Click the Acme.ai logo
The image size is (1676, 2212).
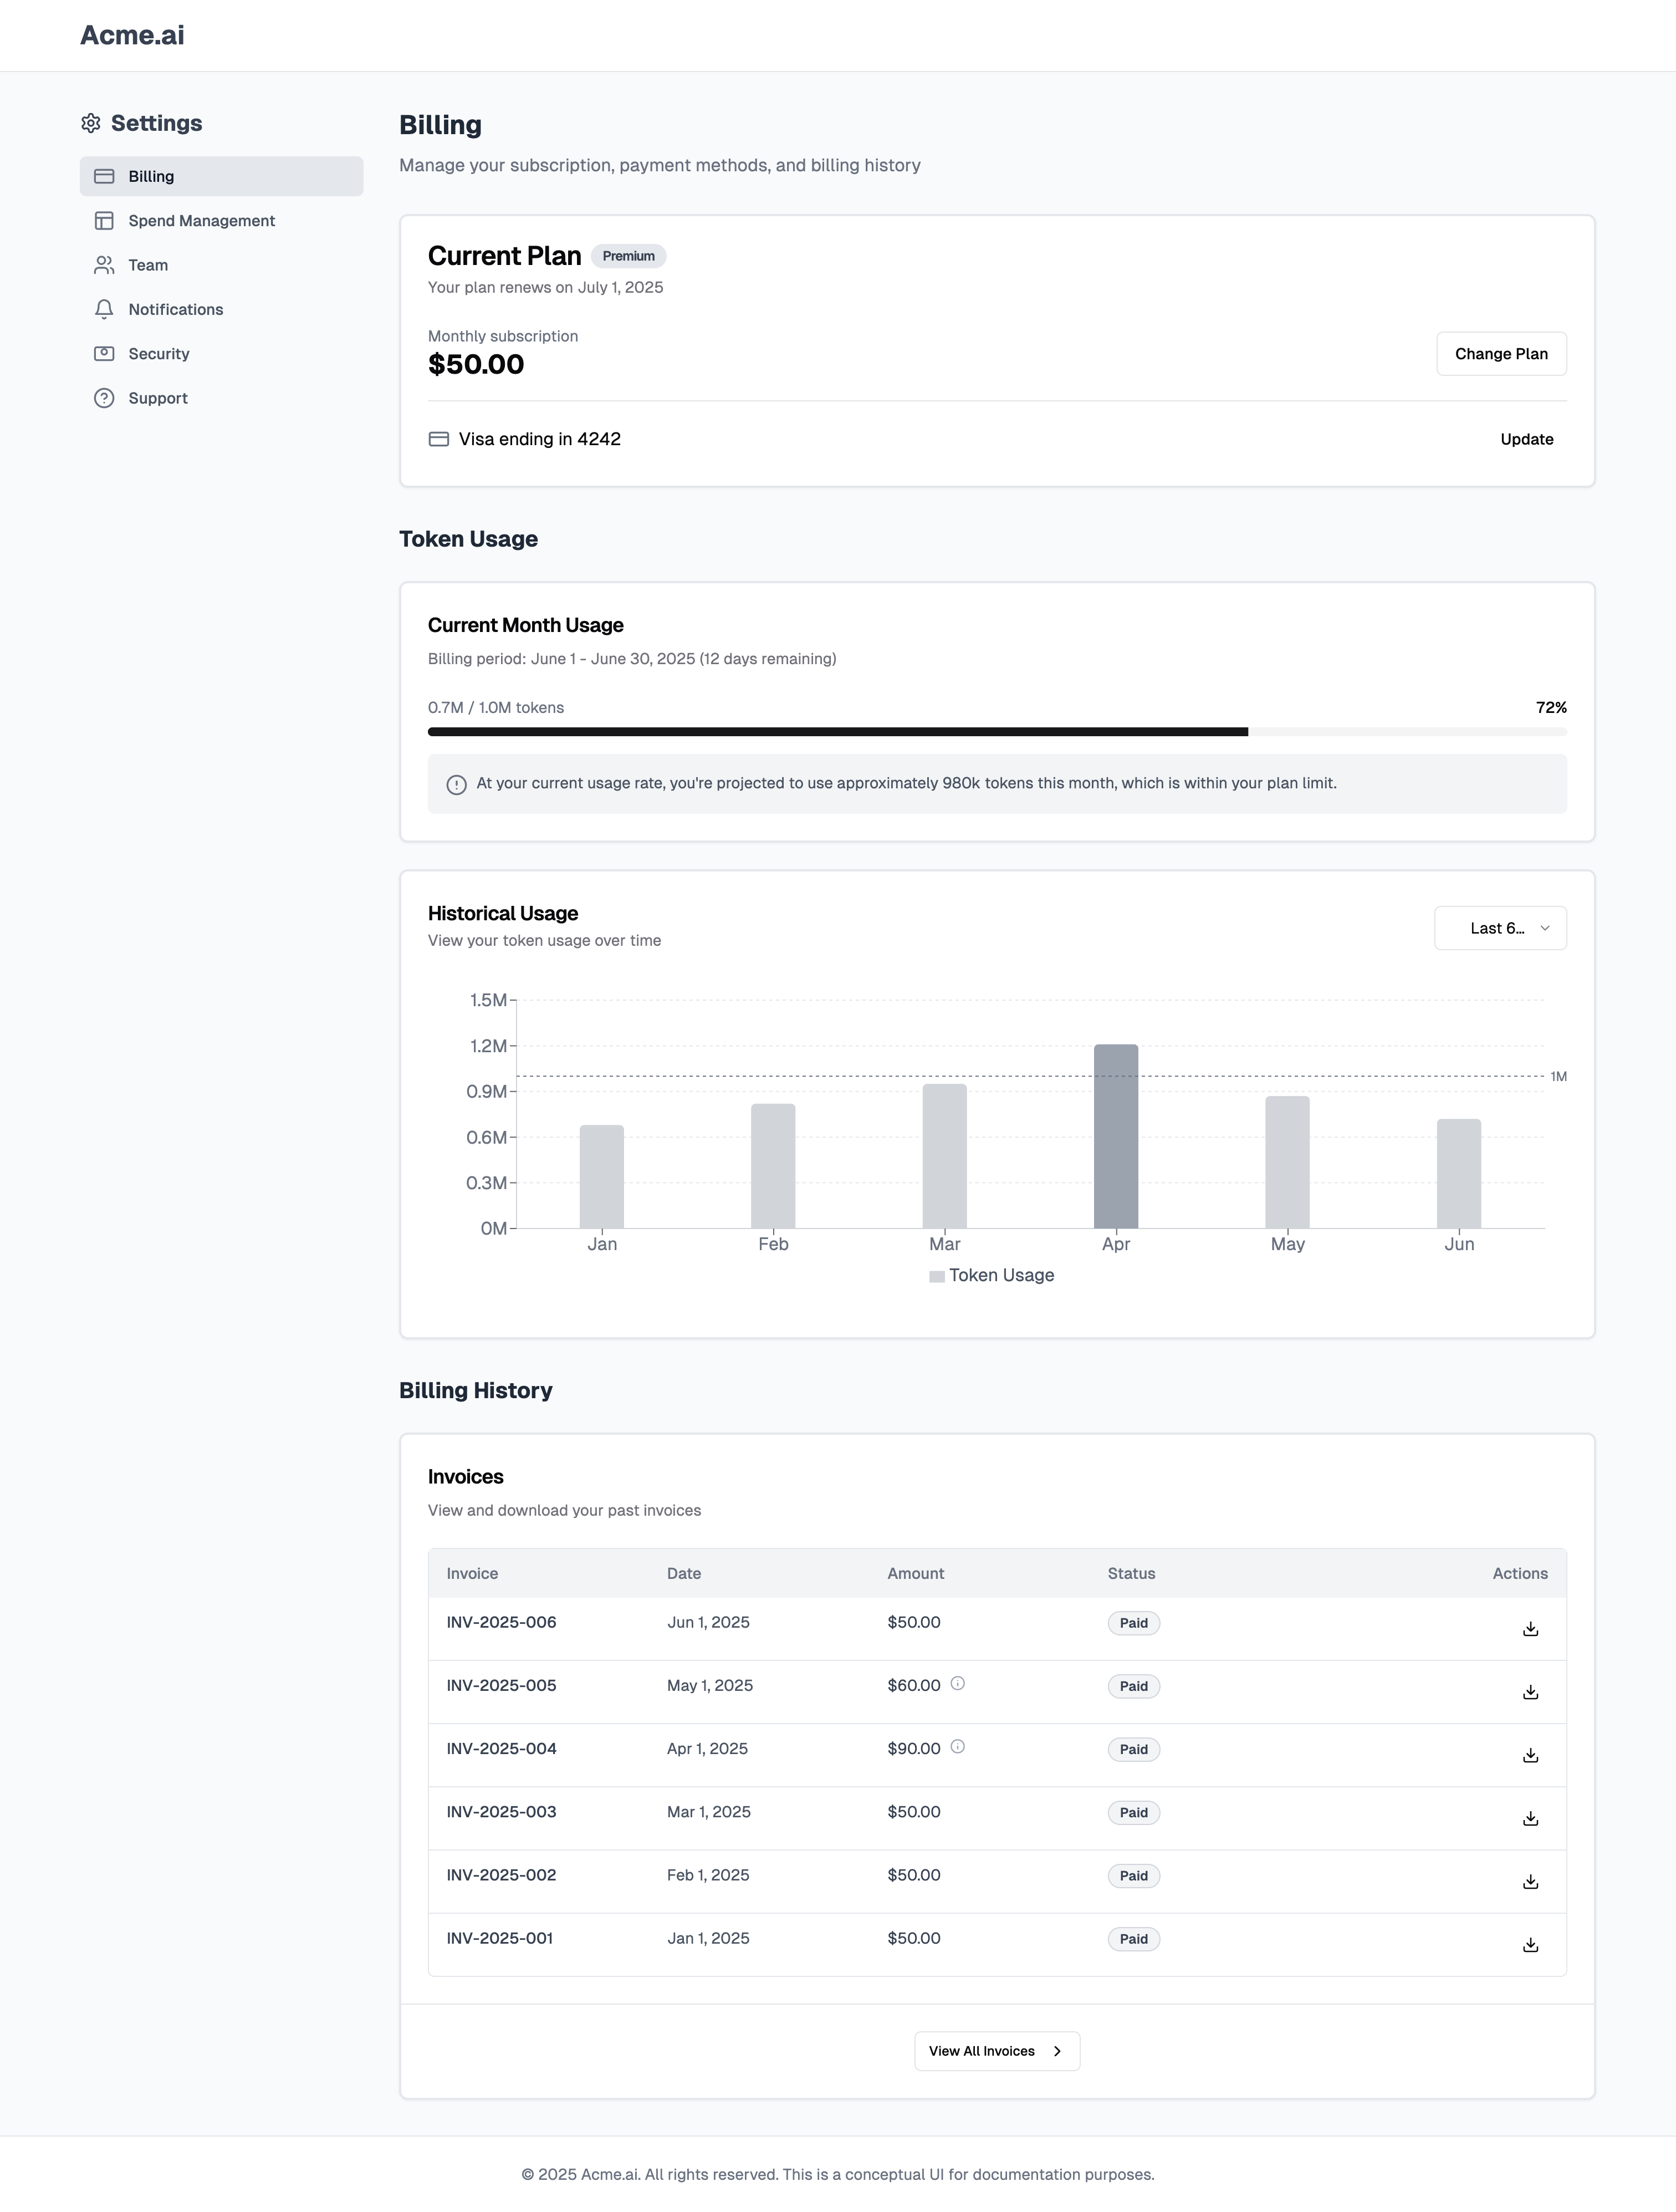(132, 35)
